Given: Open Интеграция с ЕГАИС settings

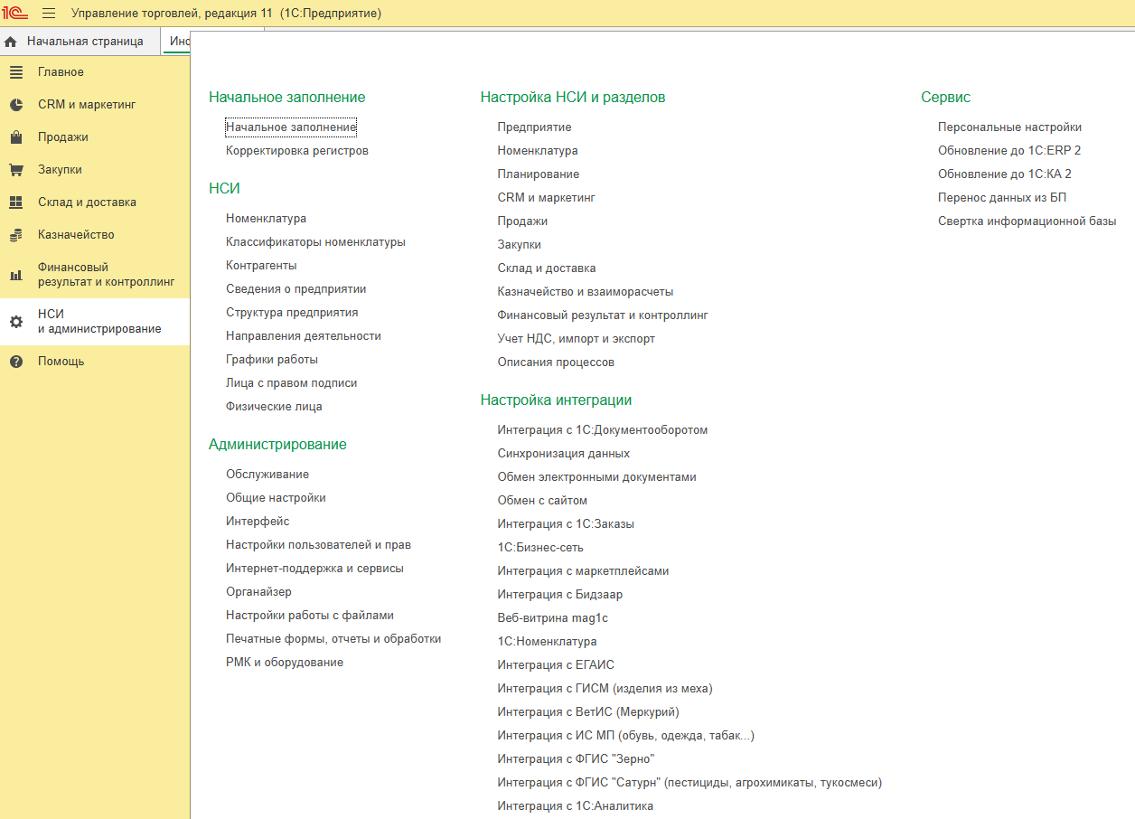Looking at the screenshot, I should pyautogui.click(x=556, y=665).
